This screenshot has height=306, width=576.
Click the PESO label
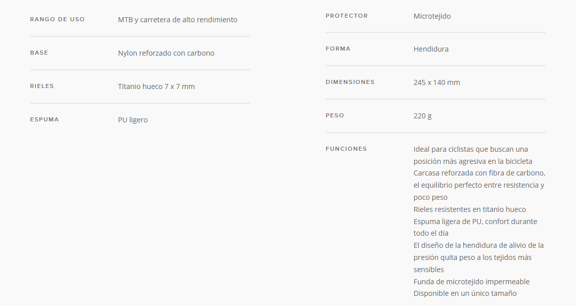(x=334, y=115)
